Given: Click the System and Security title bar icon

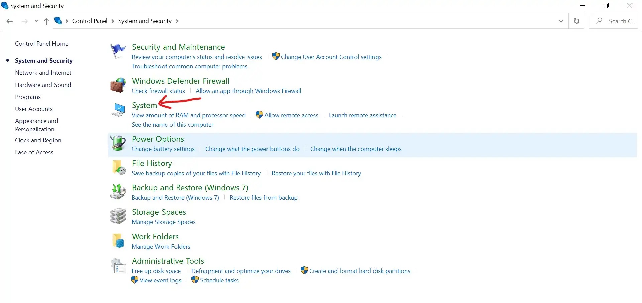Looking at the screenshot, I should coord(5,6).
